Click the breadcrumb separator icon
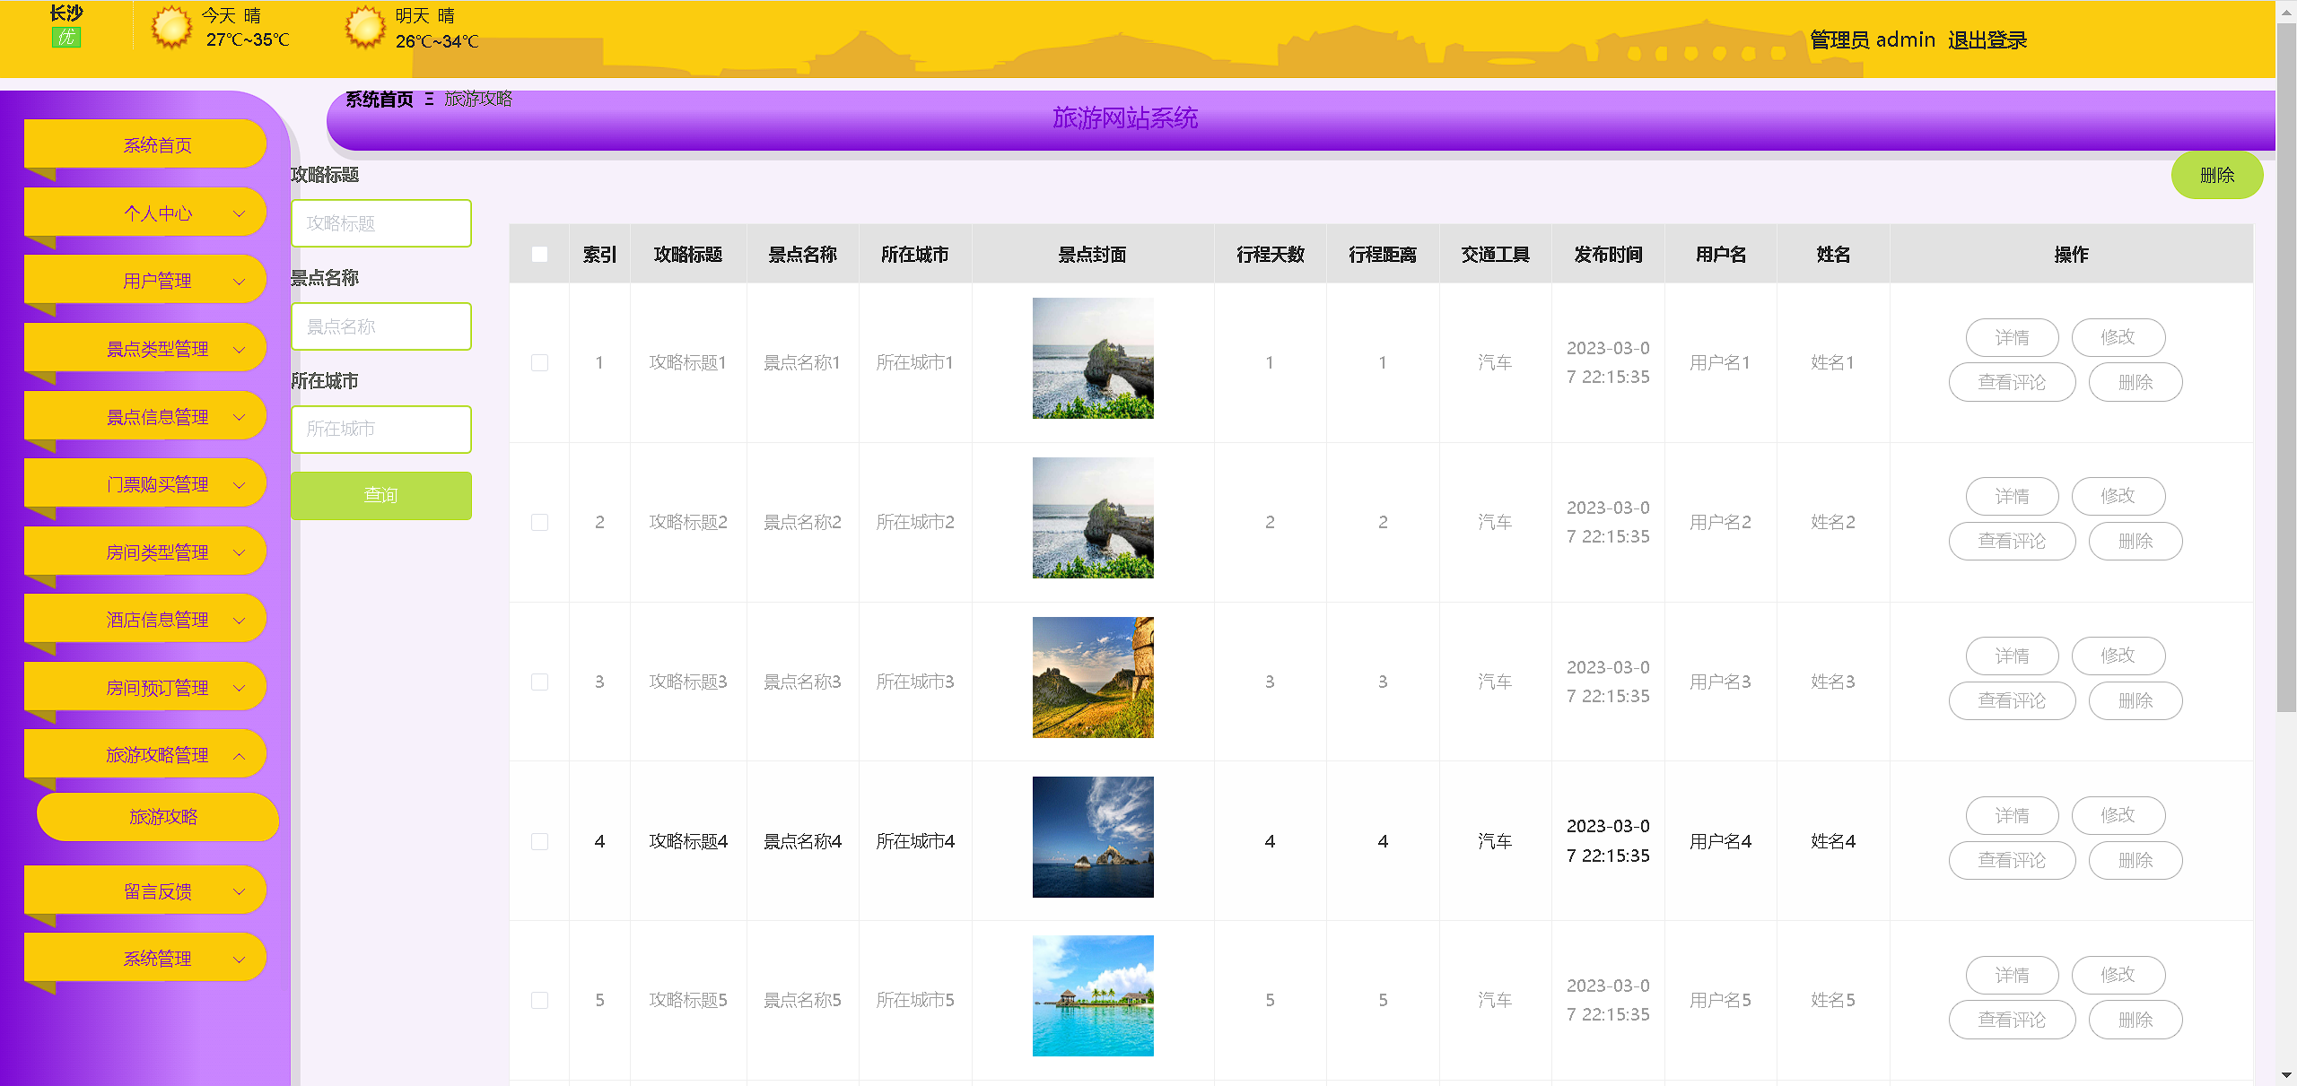The height and width of the screenshot is (1086, 2297). tap(429, 100)
